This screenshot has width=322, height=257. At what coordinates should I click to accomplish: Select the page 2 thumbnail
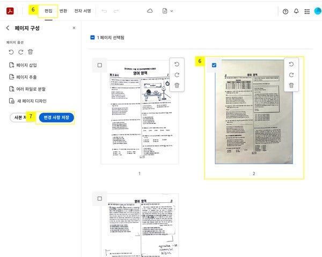tap(254, 112)
